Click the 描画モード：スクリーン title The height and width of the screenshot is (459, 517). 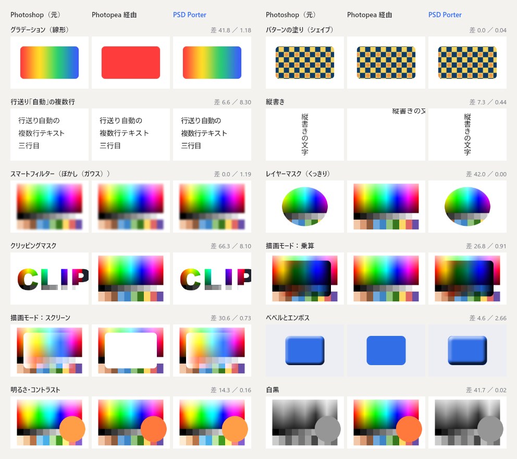[40, 318]
